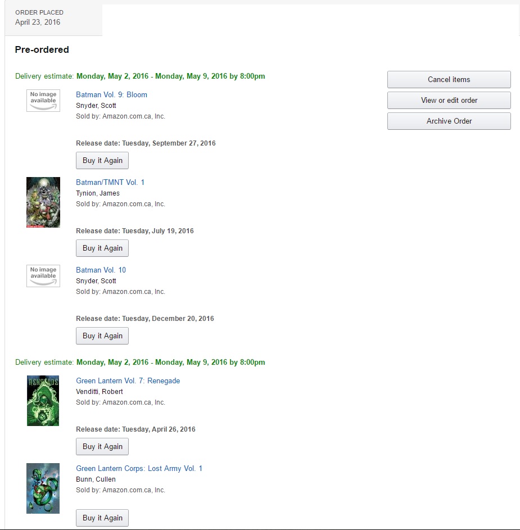520x530 pixels.
Task: Click Green Lantern Renegade cover image
Action: [43, 401]
